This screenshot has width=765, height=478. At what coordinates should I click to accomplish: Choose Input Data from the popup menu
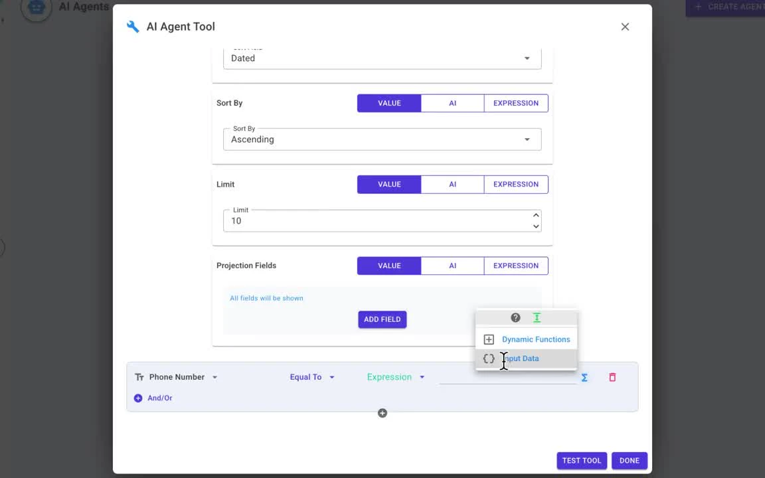coord(526,358)
